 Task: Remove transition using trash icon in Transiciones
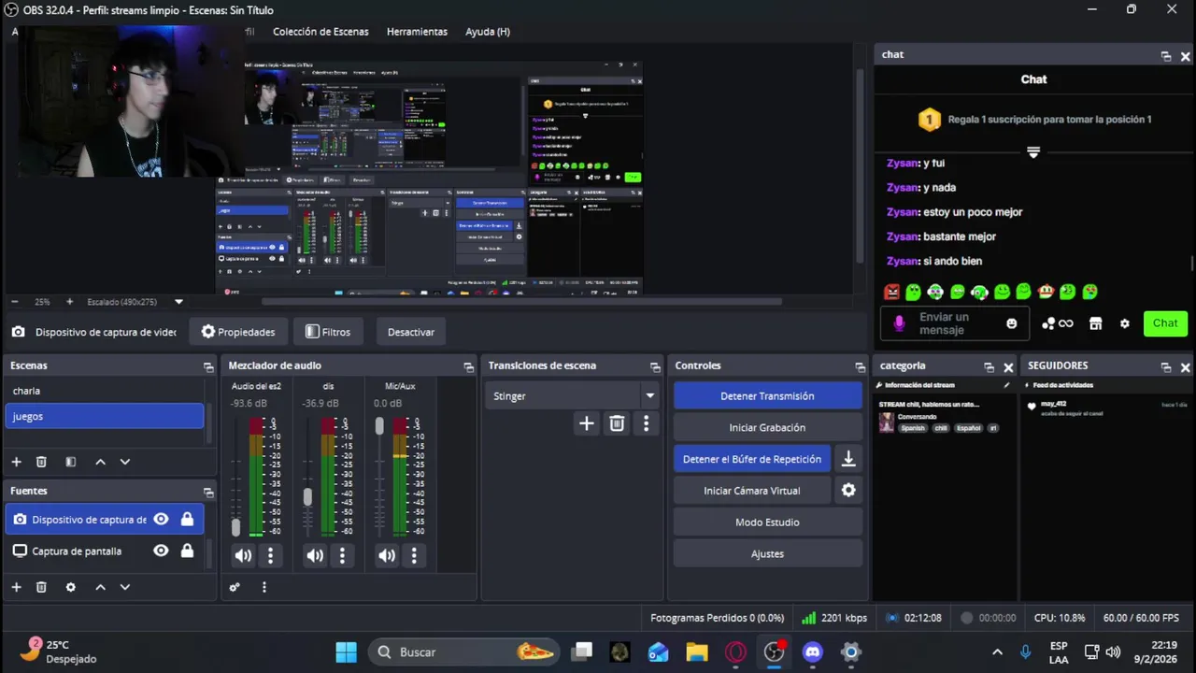[x=617, y=423]
